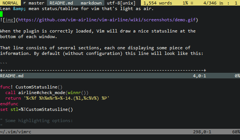This screenshot has height=140, width=240.
Task: Click the statusline format string '%<%f %h%m%r'
Action: coord(66,98)
